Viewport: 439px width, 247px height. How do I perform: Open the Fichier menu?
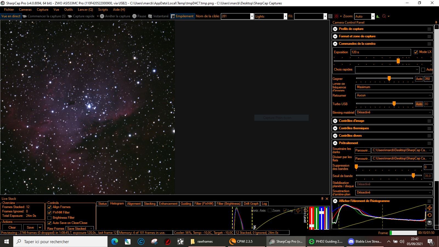tap(9, 9)
